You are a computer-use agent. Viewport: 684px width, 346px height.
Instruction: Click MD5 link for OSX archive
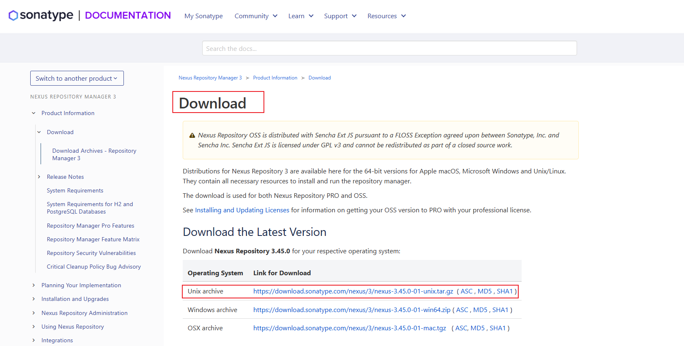point(477,328)
